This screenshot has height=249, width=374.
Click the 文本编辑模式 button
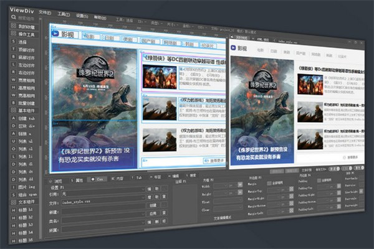223,217
